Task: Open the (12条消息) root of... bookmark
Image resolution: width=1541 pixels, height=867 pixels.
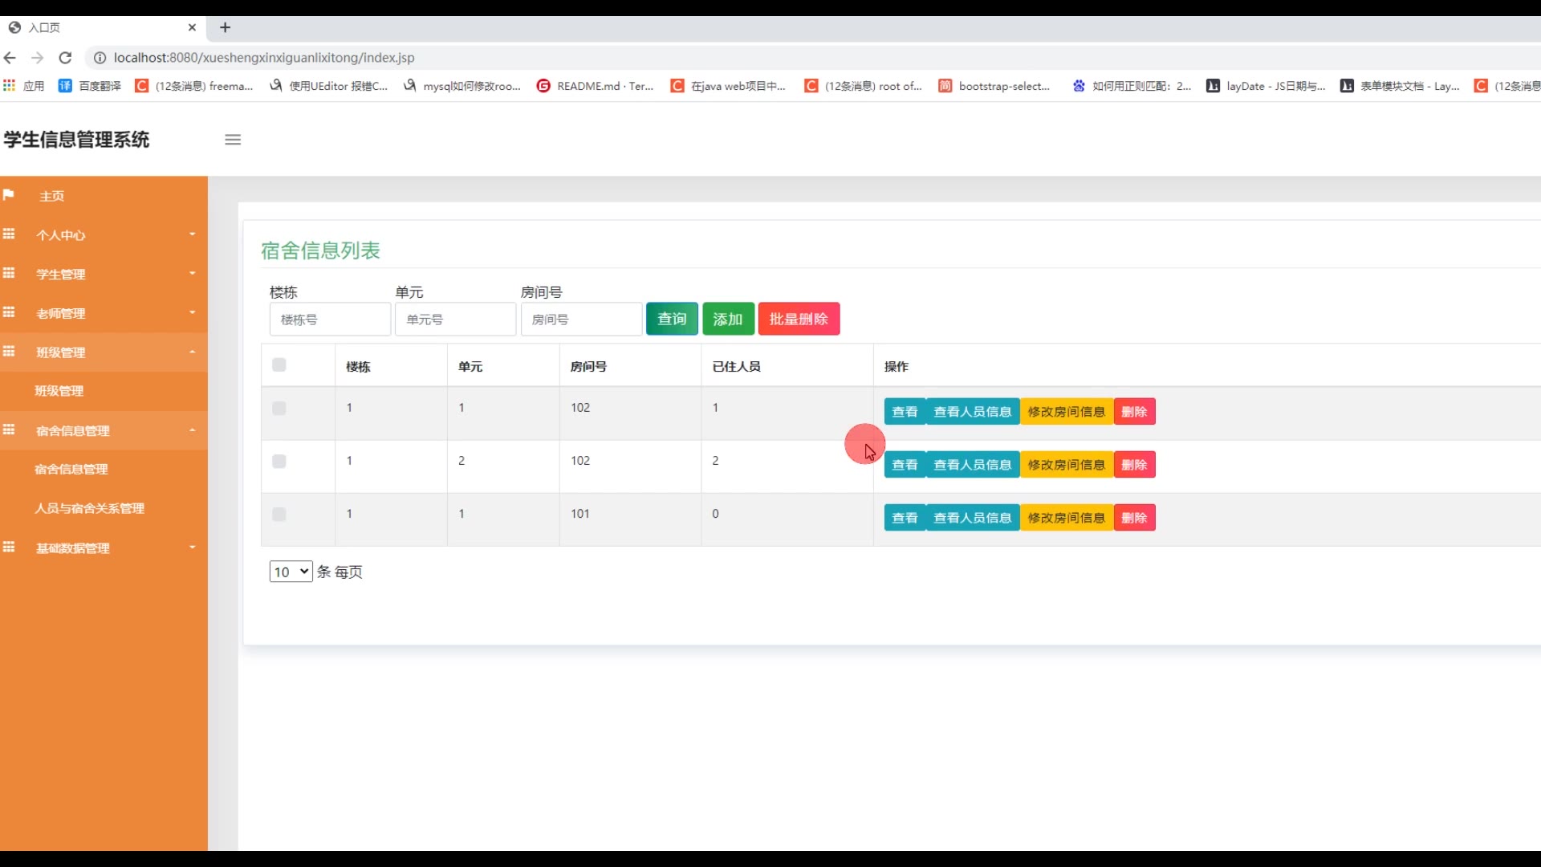Action: coord(863,86)
